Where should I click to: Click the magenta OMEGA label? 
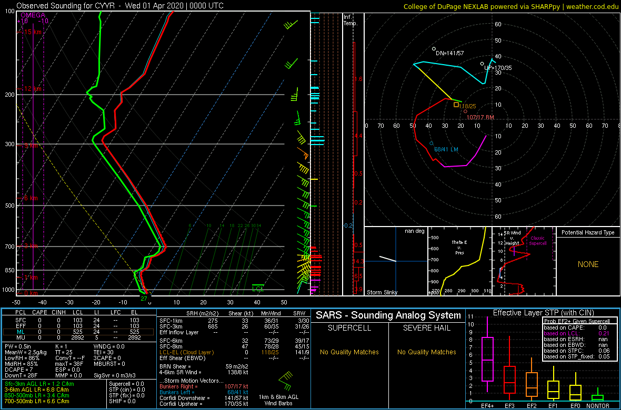point(32,15)
